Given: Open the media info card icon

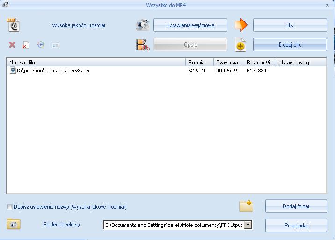Looking at the screenshot, I should pos(56,45).
